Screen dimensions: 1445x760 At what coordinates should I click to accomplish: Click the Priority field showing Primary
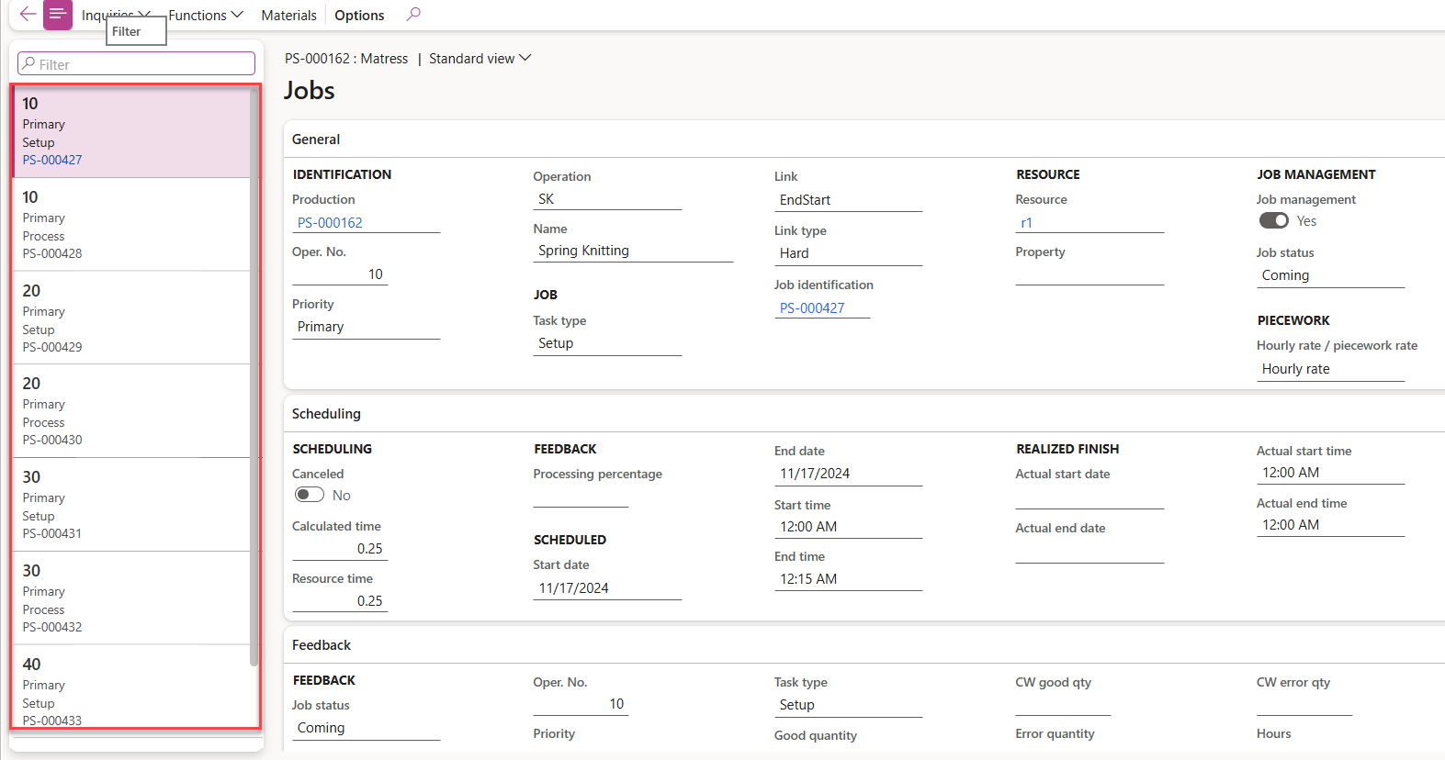(366, 327)
